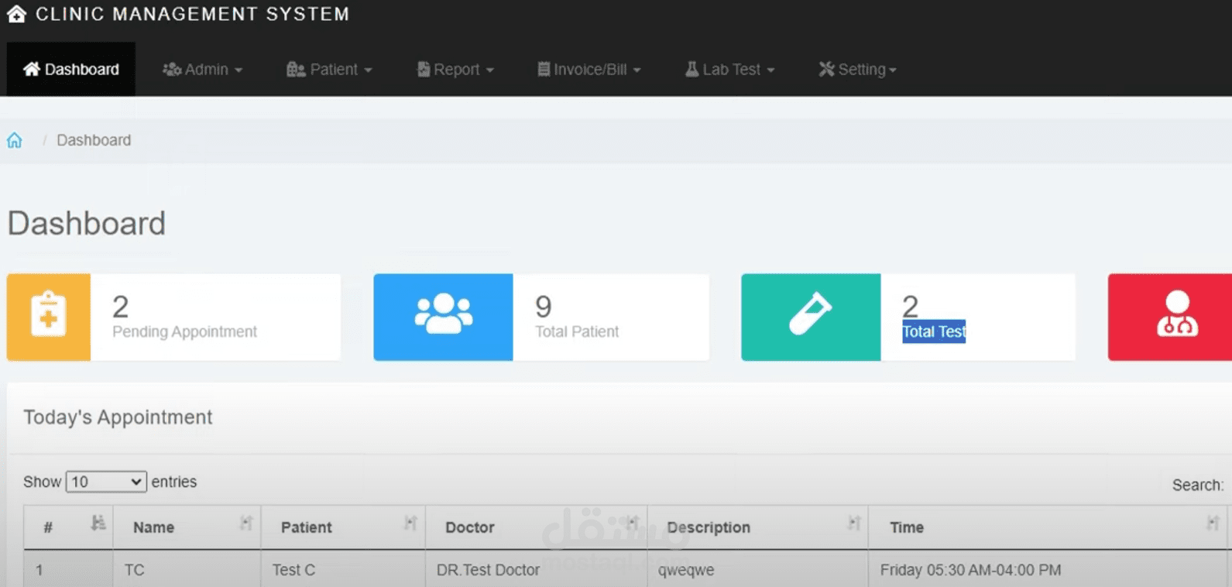Screen dimensions: 1232x587
Task: Expand the Report dropdown caret
Action: tap(489, 70)
